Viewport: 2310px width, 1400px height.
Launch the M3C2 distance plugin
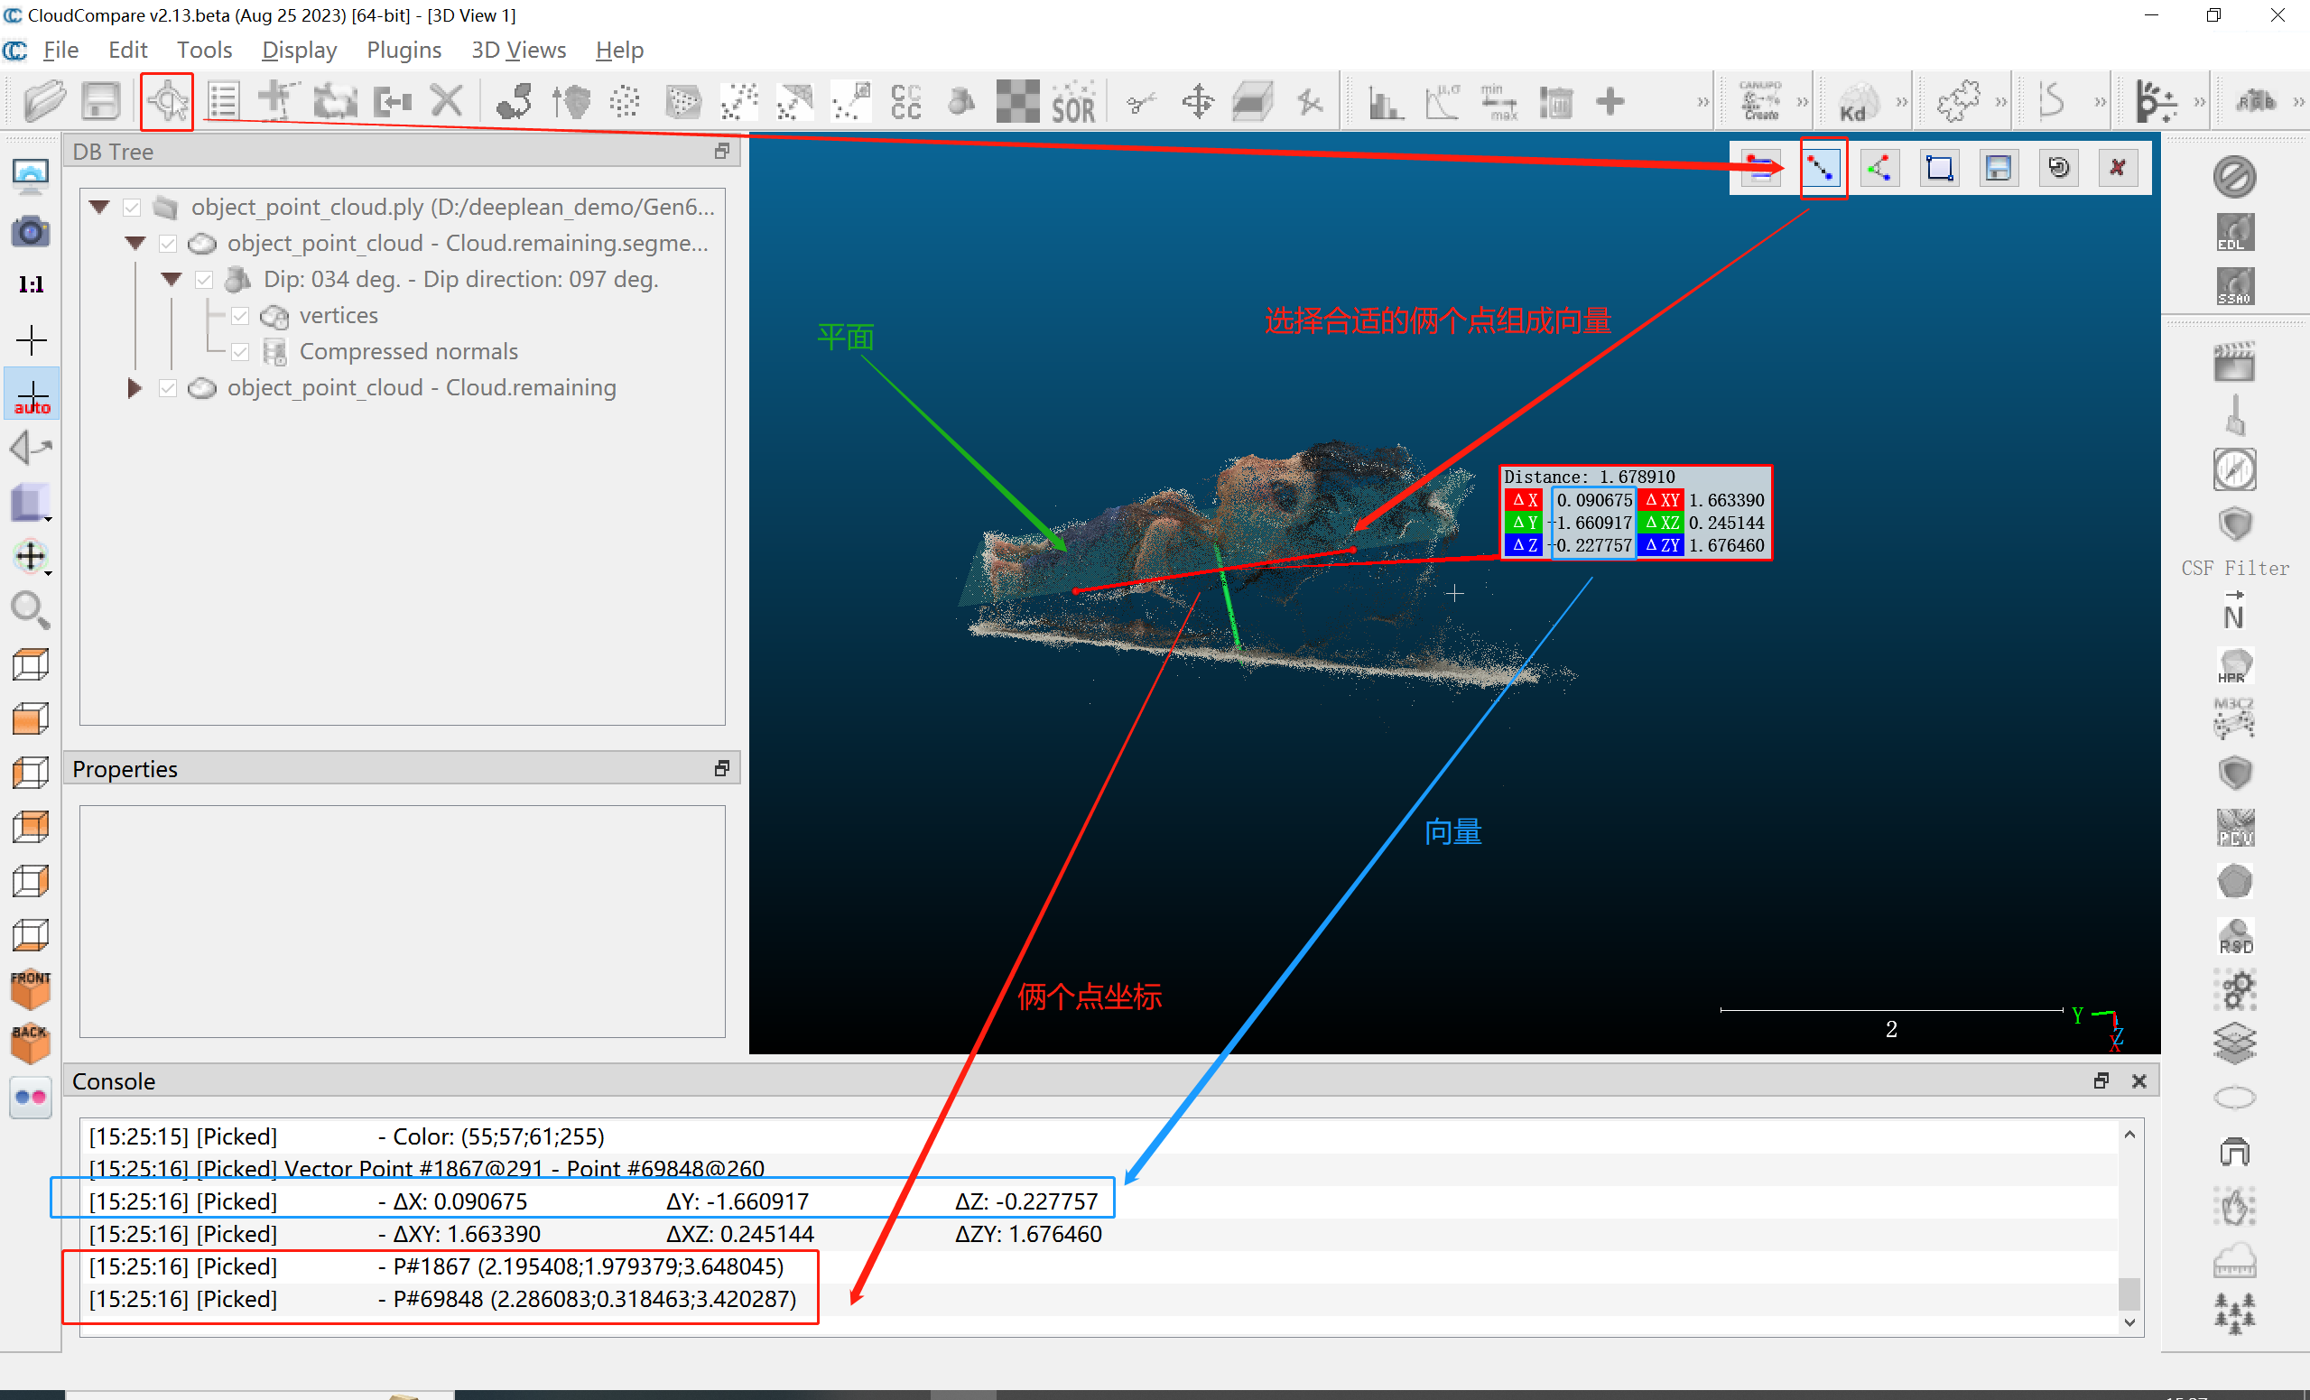(x=2235, y=719)
